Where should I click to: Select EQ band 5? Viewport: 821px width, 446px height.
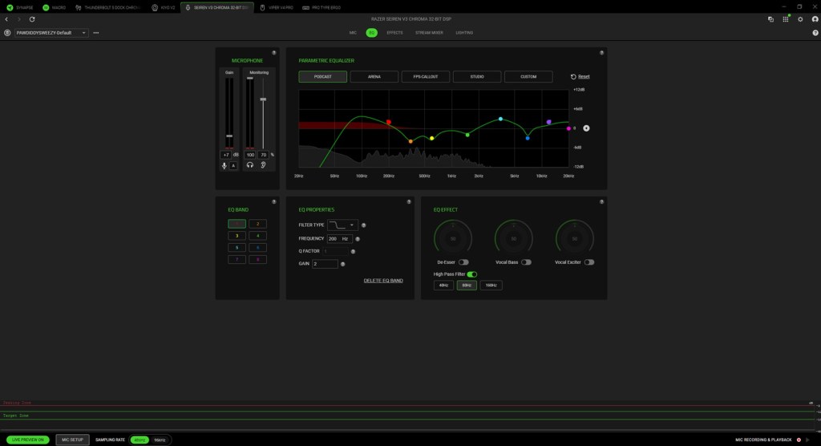(x=237, y=247)
